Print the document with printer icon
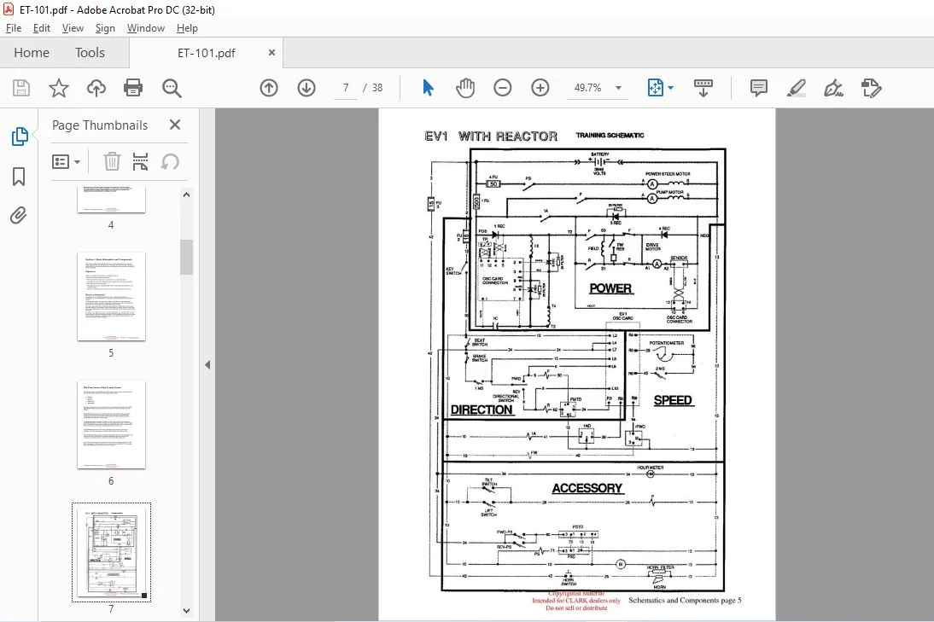934x622 pixels. tap(133, 88)
